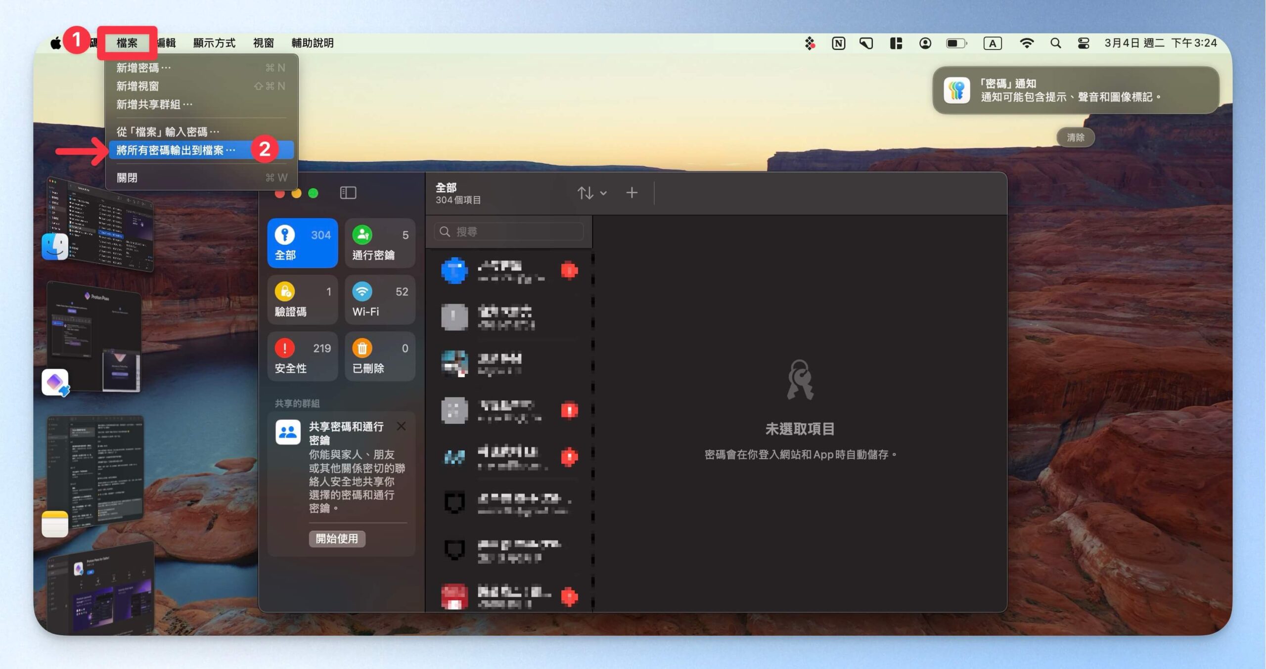Open the sort order dropdown arrows

(x=591, y=192)
